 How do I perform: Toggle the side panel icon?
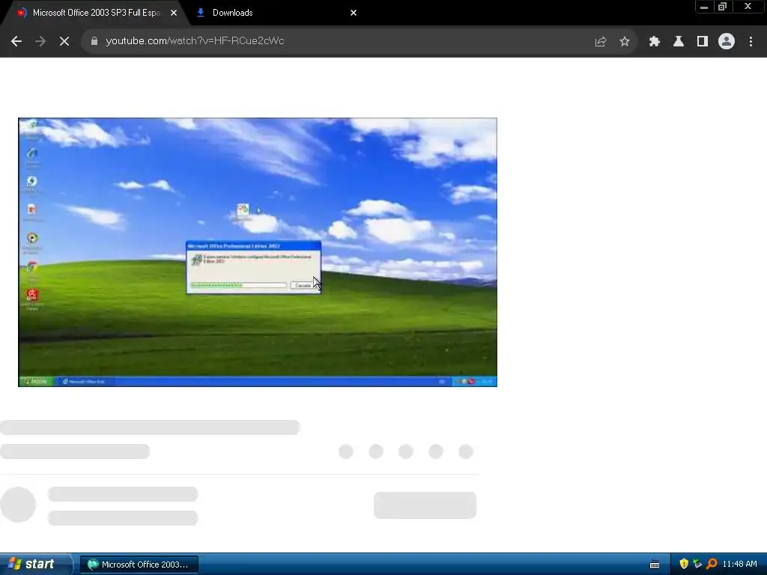(703, 42)
